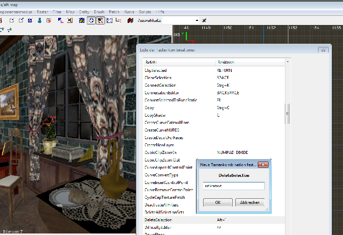Viewport: 343px width, 235px height.
Task: Select the Copy command row
Action: [214, 108]
